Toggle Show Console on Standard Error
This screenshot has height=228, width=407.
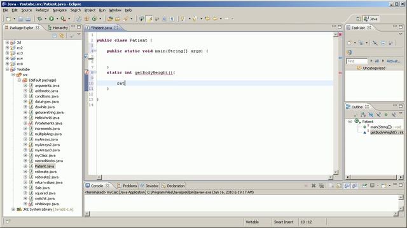click(355, 186)
